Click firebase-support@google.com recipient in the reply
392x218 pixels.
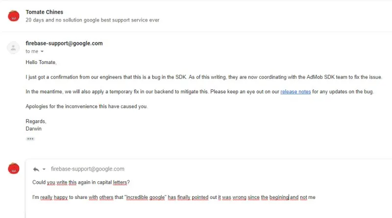pos(88,169)
